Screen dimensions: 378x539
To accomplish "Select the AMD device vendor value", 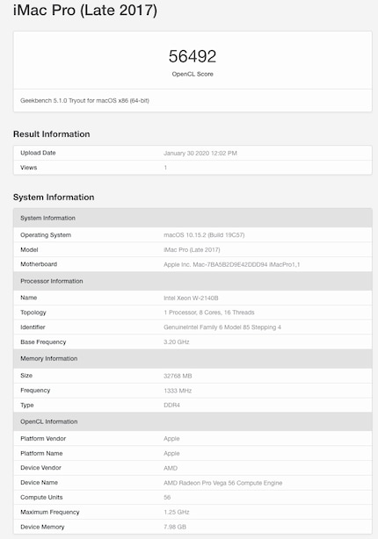I will pos(171,468).
